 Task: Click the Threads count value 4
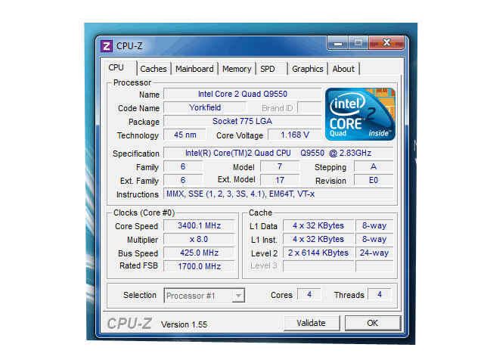click(x=380, y=294)
